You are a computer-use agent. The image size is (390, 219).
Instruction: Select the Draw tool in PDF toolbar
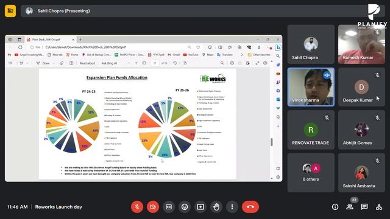(43, 63)
